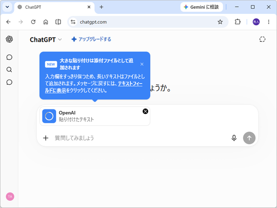
Task: Open the browser three-dot menu
Action: click(268, 22)
